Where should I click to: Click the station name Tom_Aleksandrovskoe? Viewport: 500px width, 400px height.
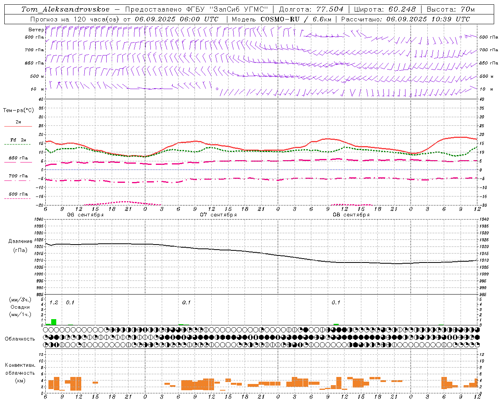point(65,9)
